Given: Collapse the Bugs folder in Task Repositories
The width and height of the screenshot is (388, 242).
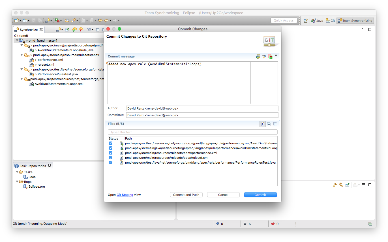Looking at the screenshot, I should tap(17, 182).
